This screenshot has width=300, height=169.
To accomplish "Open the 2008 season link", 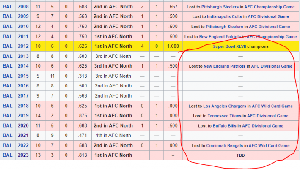I will [x=23, y=7].
